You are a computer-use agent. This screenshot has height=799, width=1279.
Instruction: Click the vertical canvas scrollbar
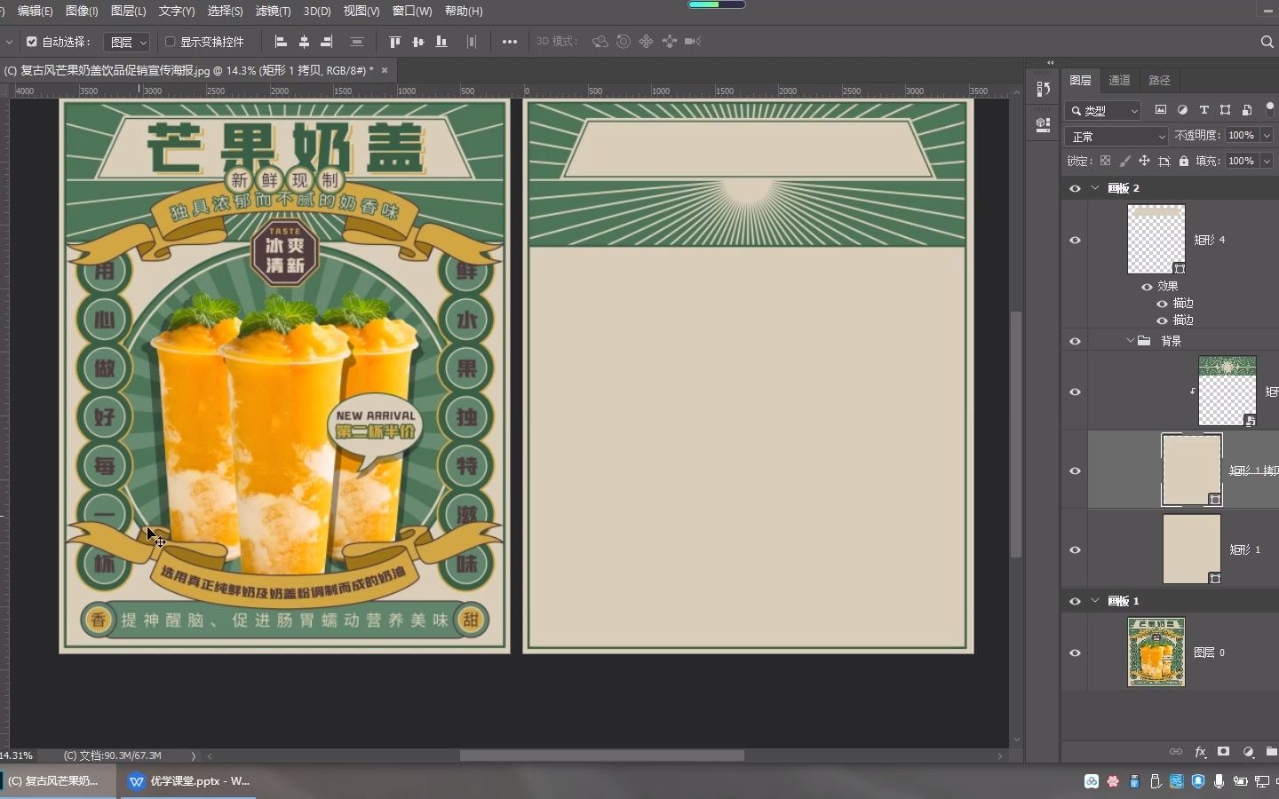[1016, 435]
